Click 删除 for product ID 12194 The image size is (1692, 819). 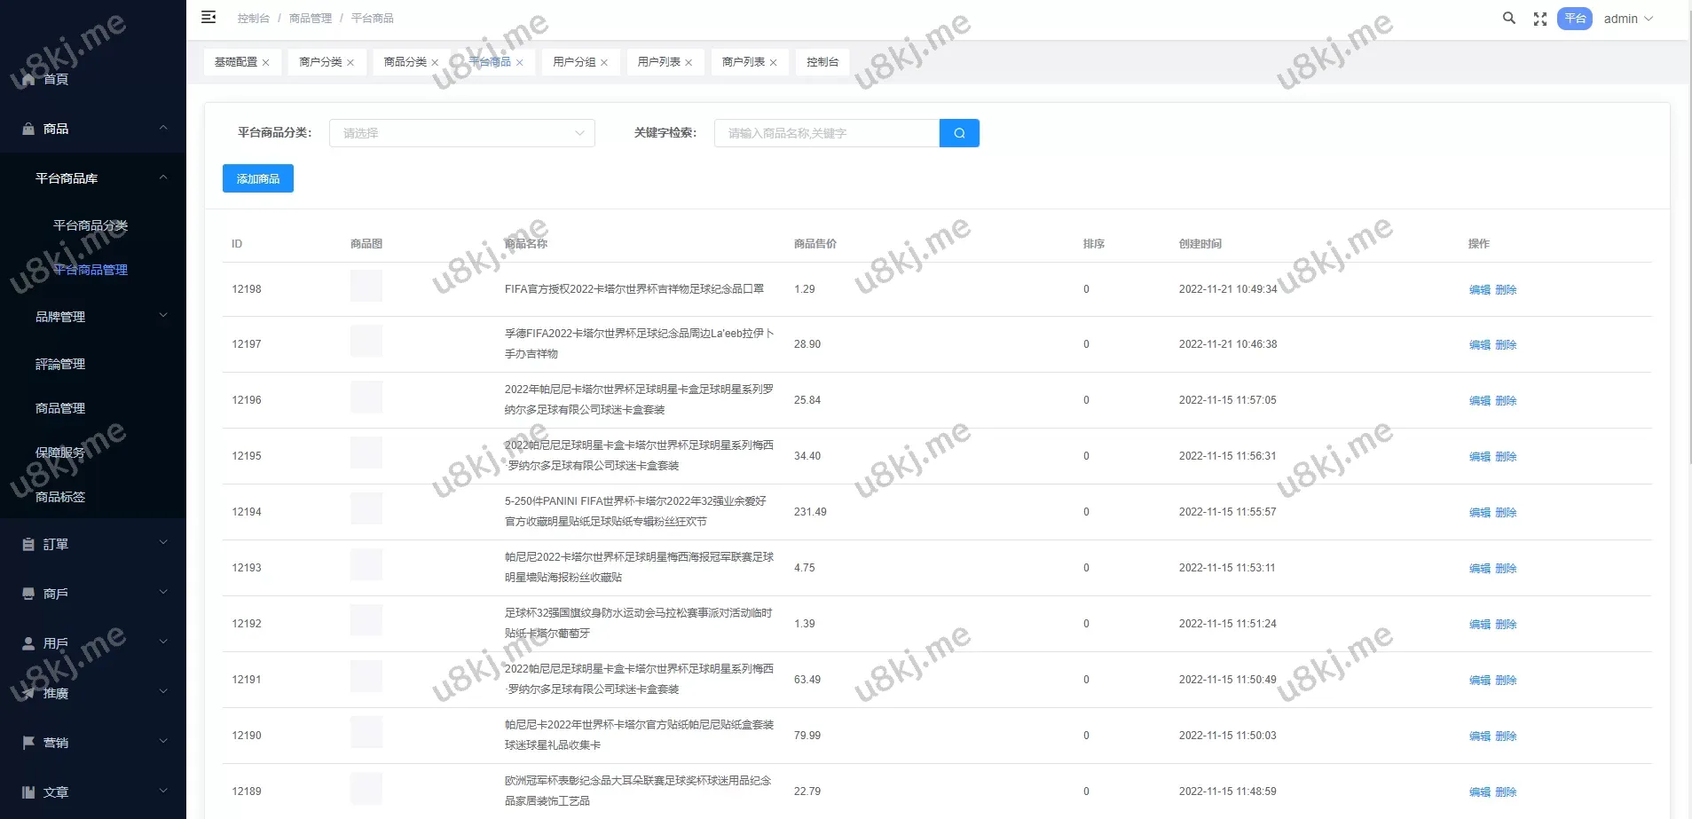pyautogui.click(x=1506, y=513)
